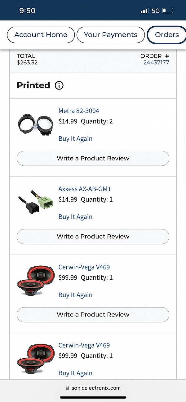Buy the Metra 82-3004 again

point(75,139)
